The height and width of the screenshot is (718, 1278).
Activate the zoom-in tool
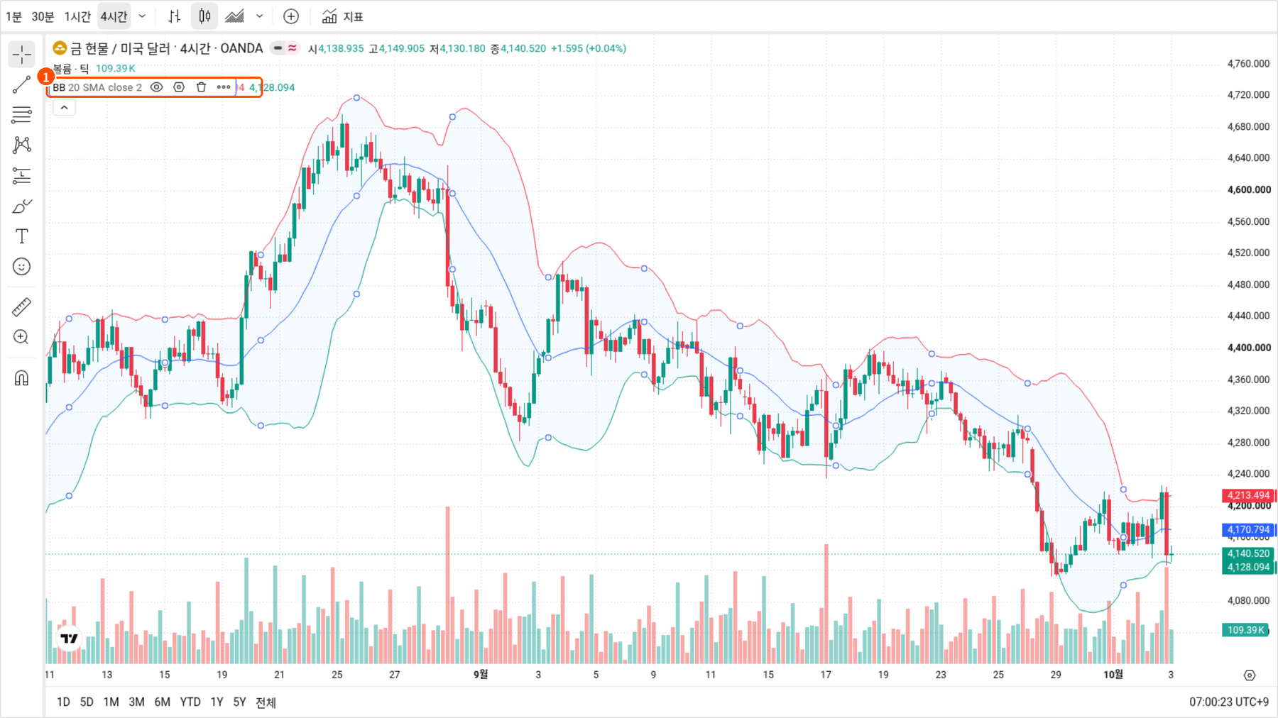(22, 337)
